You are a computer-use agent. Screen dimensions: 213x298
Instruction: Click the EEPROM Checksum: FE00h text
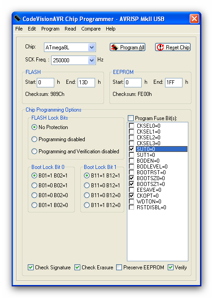[132, 94]
